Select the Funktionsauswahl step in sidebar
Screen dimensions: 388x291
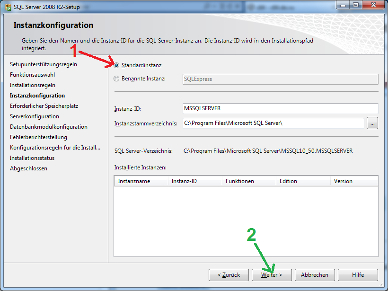click(33, 75)
